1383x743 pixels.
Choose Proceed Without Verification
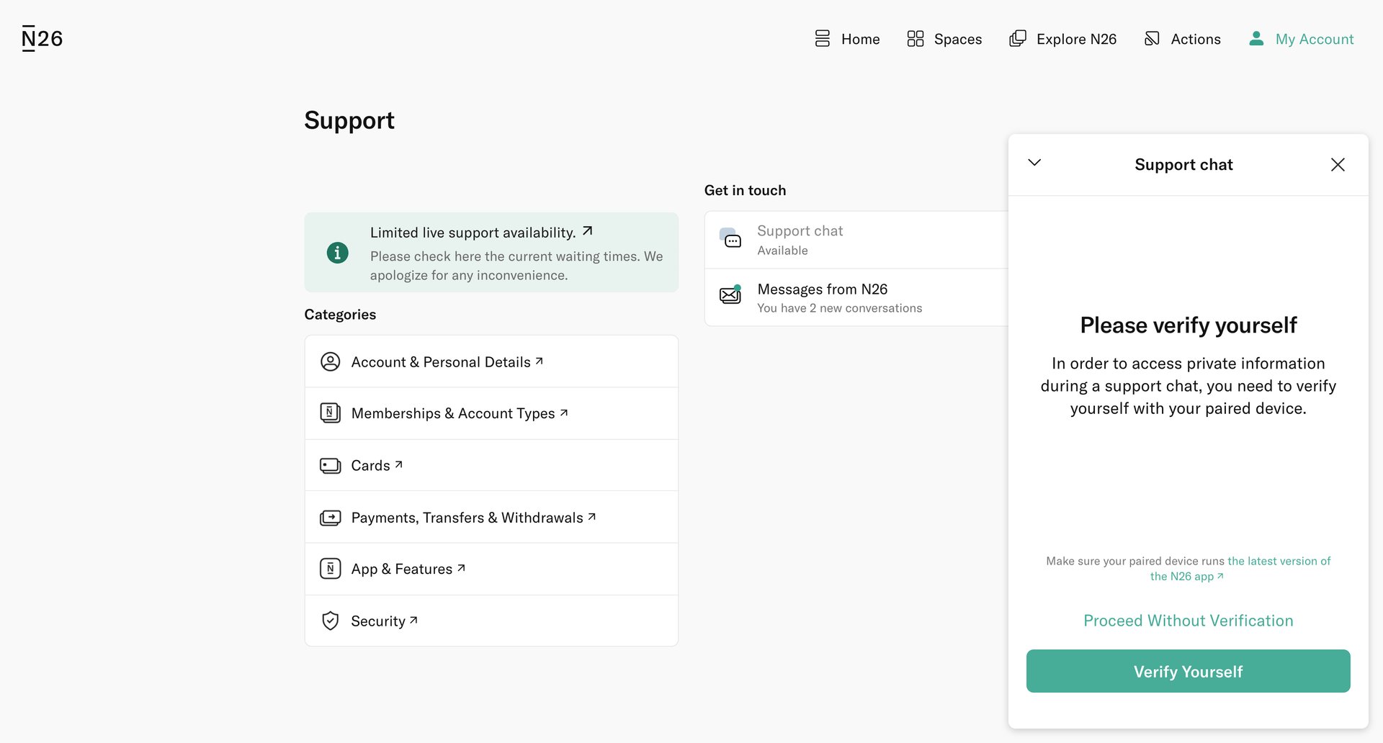pos(1187,620)
